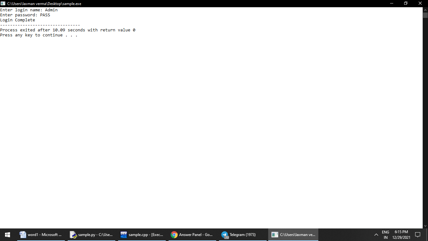The width and height of the screenshot is (428, 241).
Task: Restore down the console window
Action: (406, 3)
